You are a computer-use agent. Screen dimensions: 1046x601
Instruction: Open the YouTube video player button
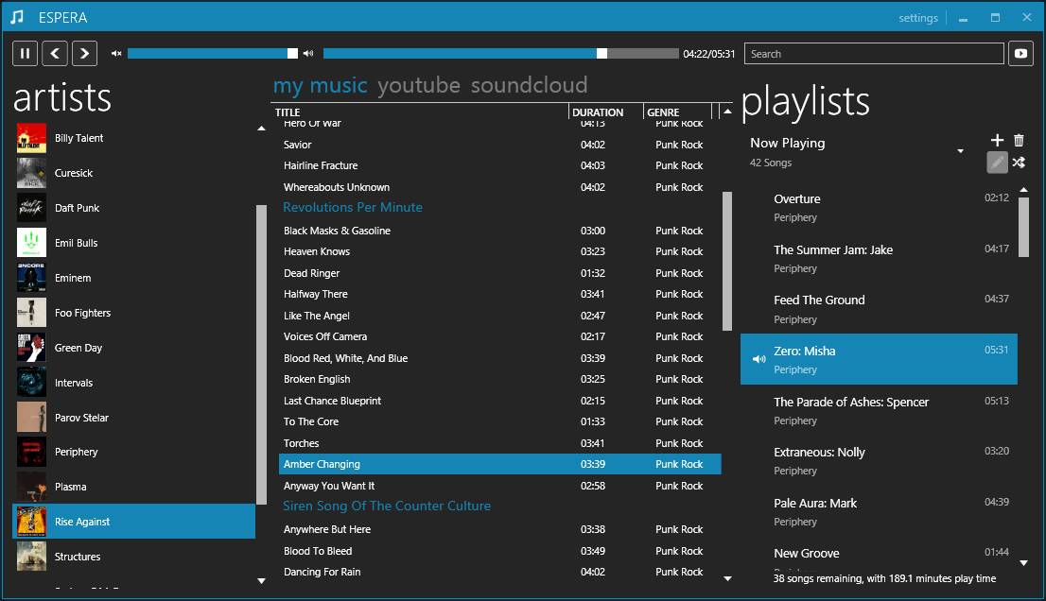[x=1020, y=54]
